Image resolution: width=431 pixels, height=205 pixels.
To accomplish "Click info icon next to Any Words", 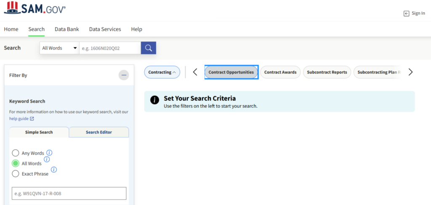I will click(49, 153).
